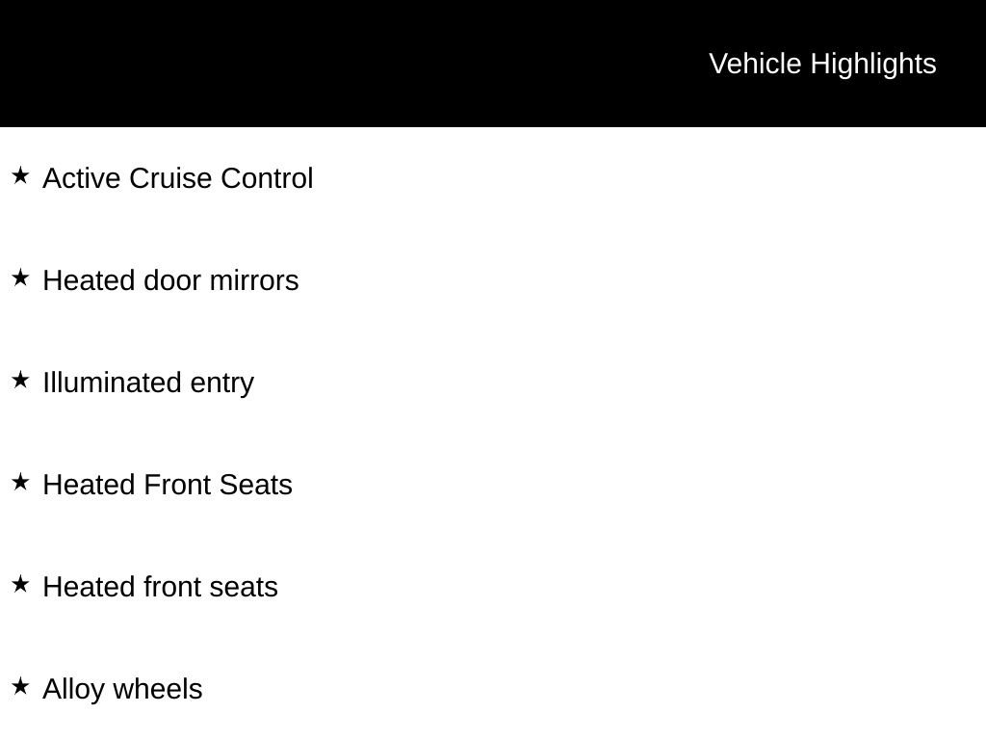Click the star beside capitalized Heated Front Seats
Viewport: 986px width, 740px height.
point(20,483)
